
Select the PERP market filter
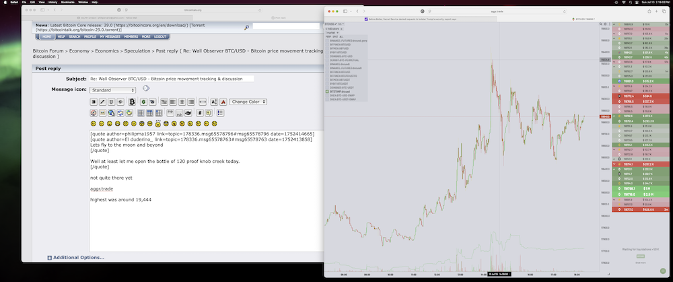tap(328, 36)
